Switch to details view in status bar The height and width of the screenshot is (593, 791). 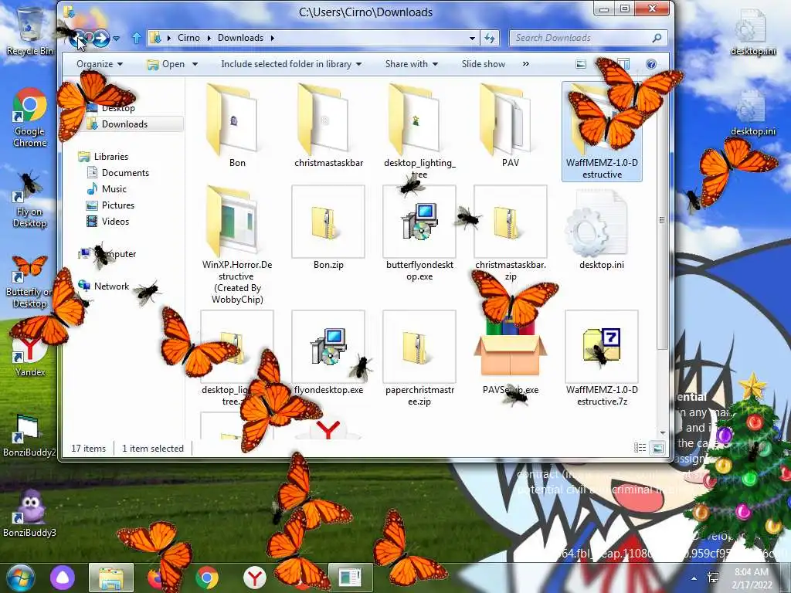(x=640, y=448)
